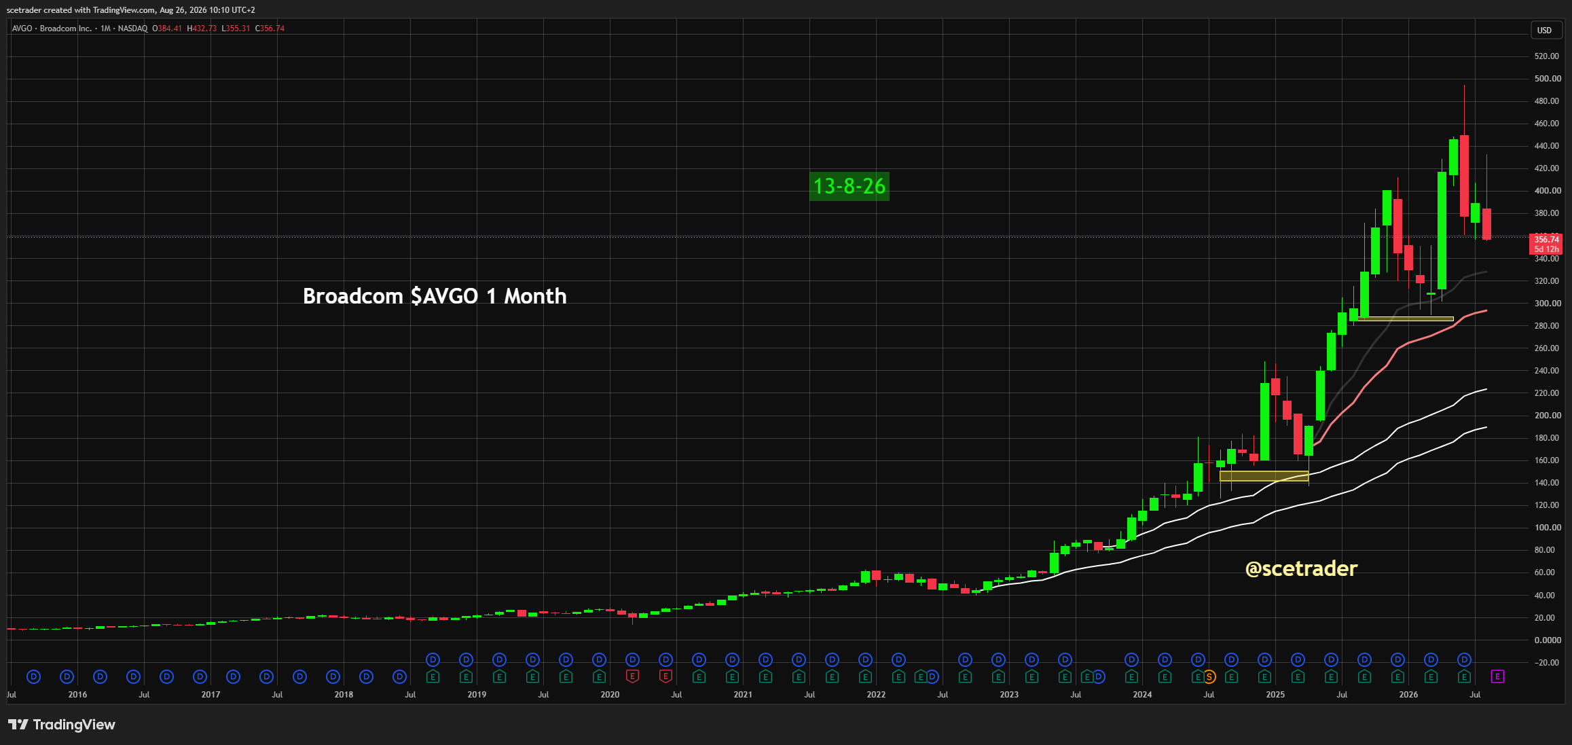Screen dimensions: 1572x745
Task: Click the 1M interval in the legend
Action: 105,29
